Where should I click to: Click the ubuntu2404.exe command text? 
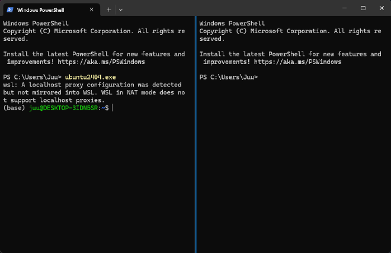(x=91, y=77)
